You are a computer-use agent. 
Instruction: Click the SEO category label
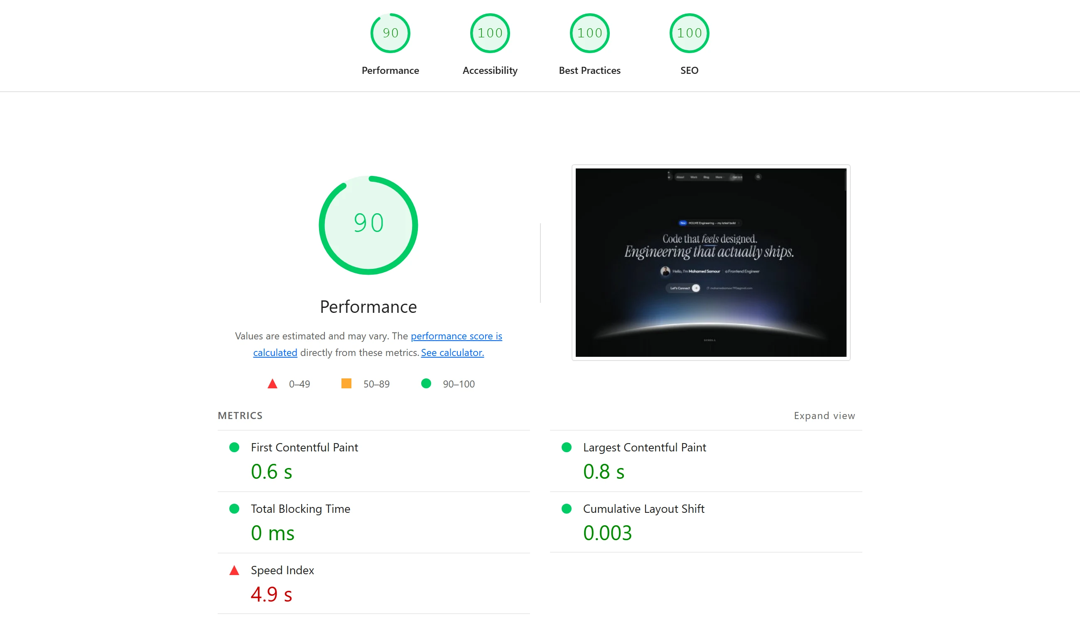(689, 70)
